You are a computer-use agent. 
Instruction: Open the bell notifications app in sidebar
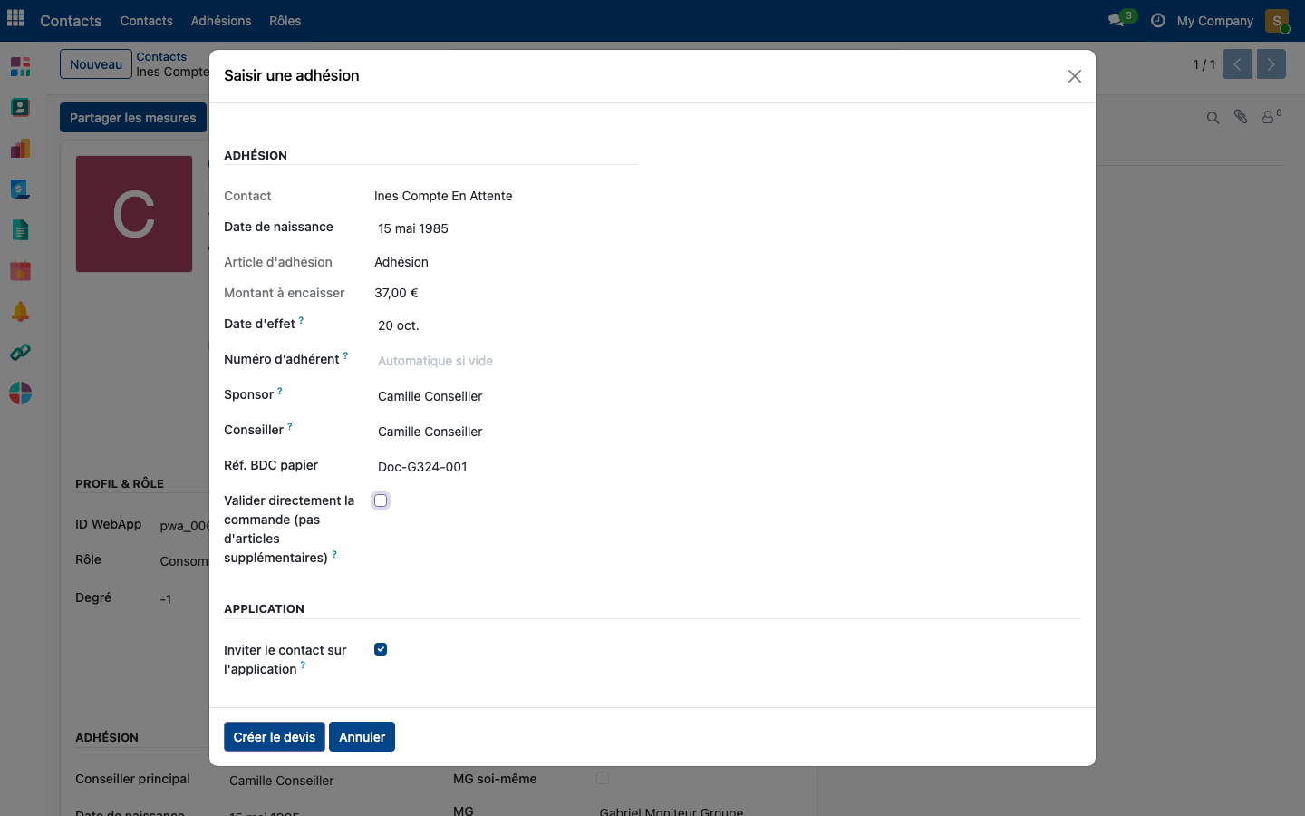(20, 311)
